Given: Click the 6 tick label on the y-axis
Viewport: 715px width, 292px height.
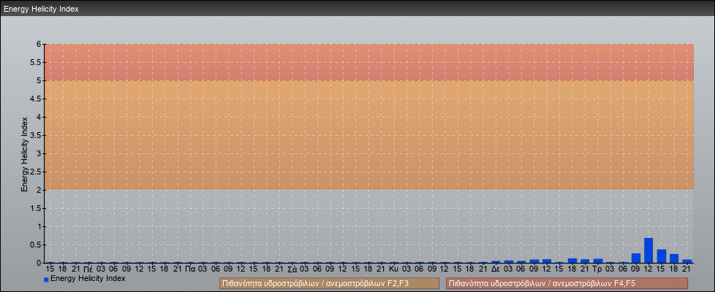Looking at the screenshot, I should [39, 44].
